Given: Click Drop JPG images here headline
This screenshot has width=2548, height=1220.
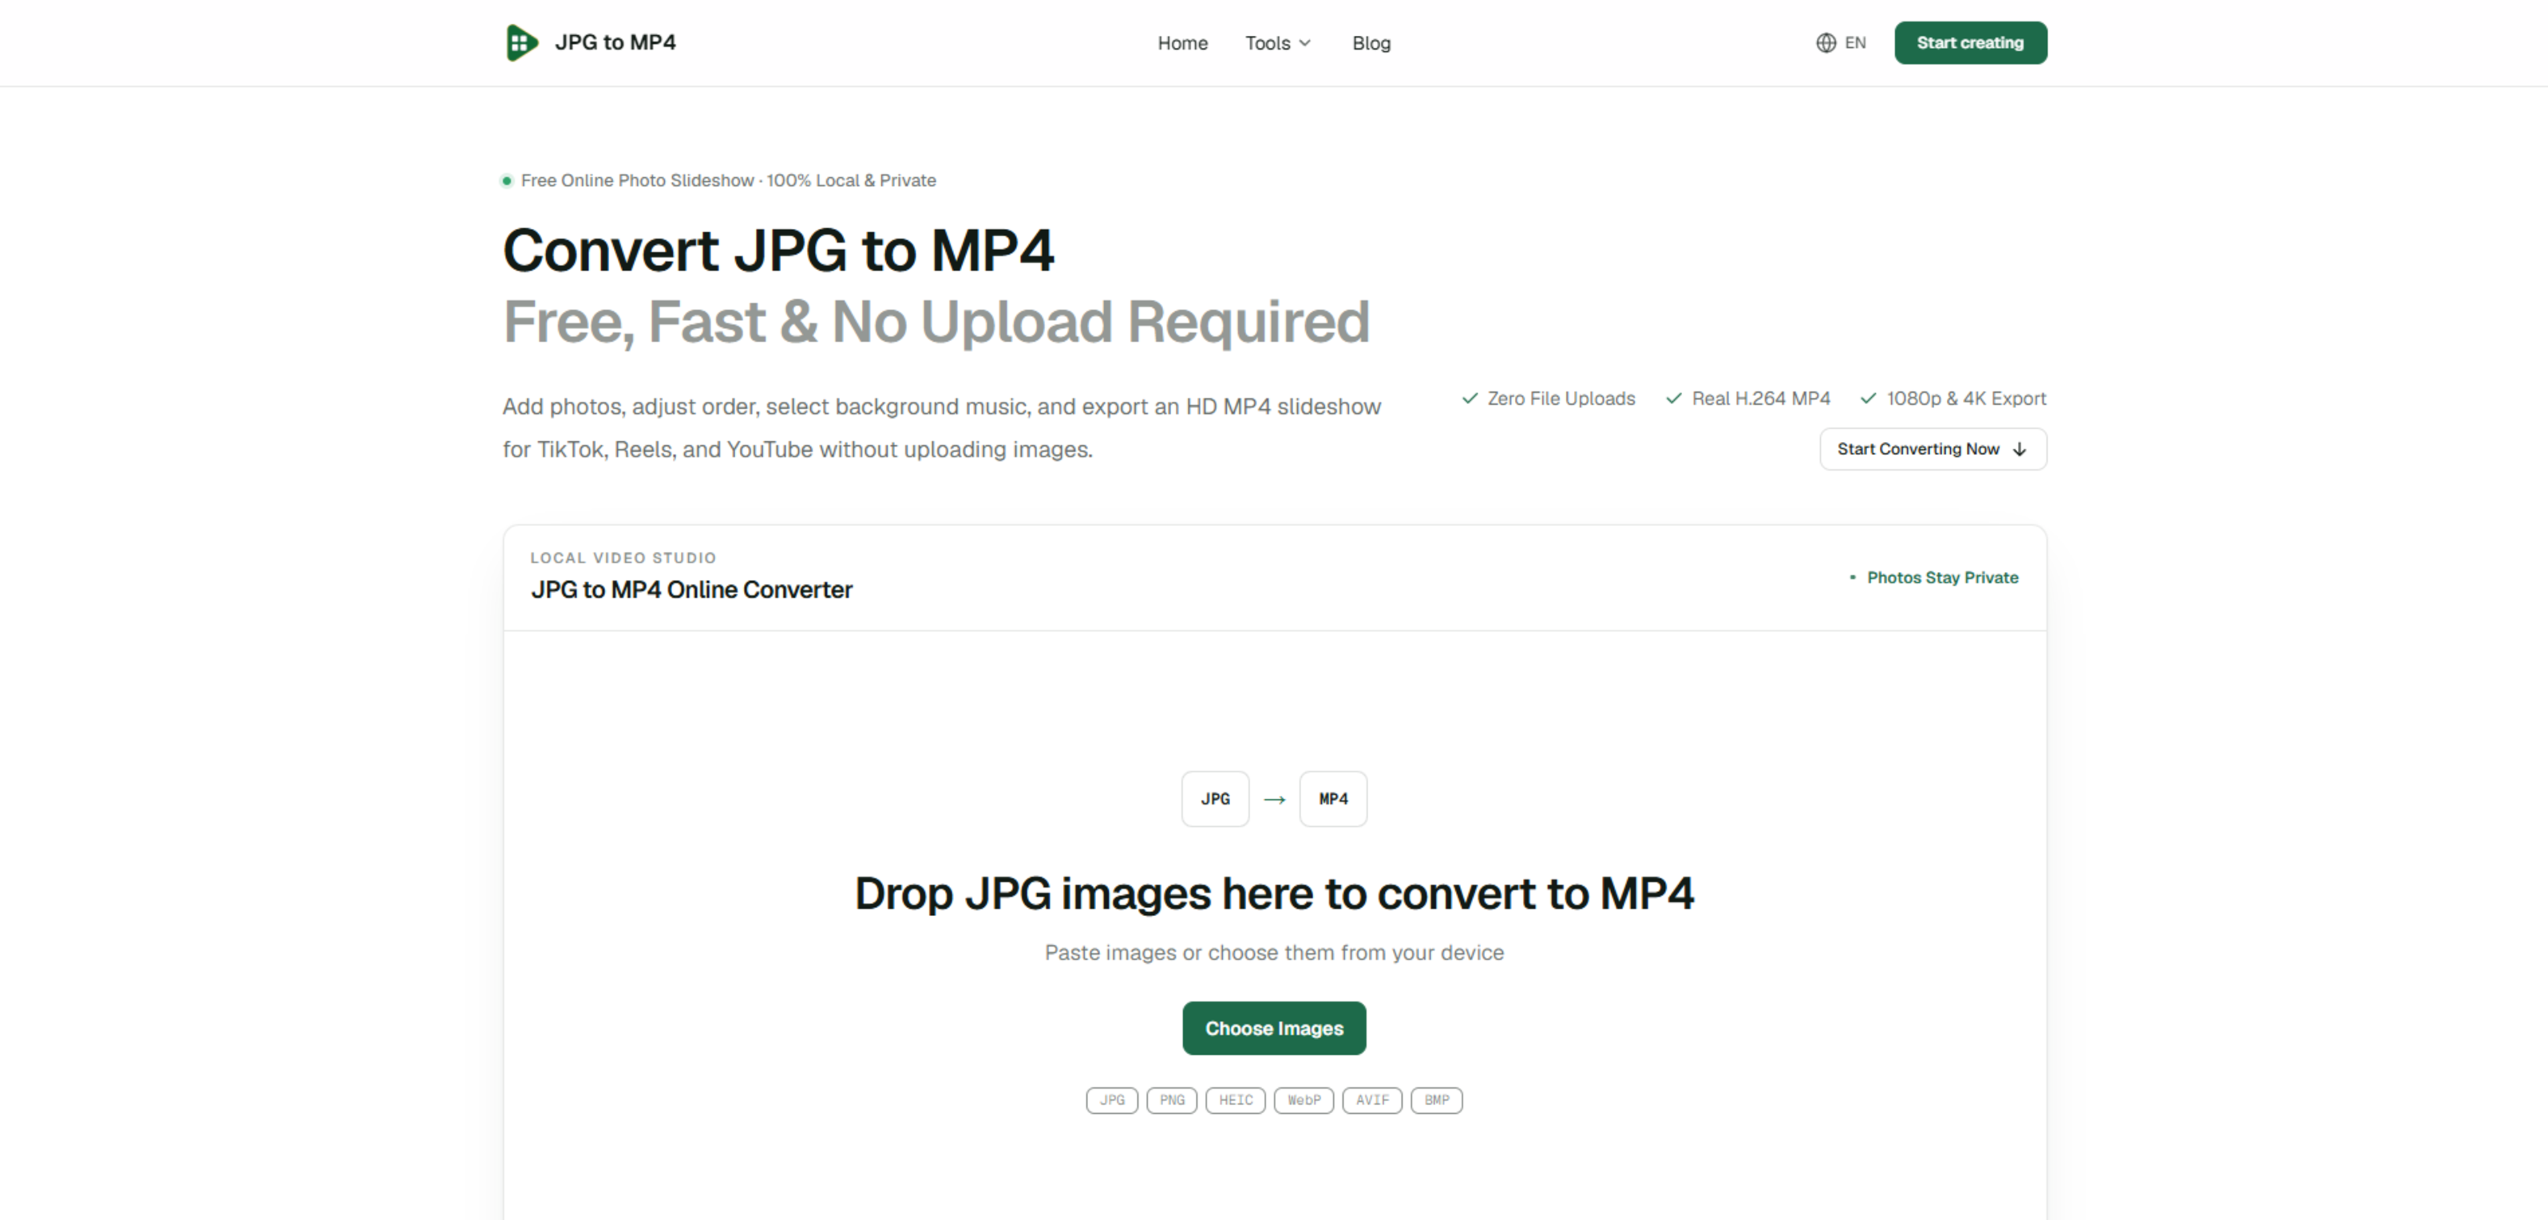Looking at the screenshot, I should tap(1274, 894).
